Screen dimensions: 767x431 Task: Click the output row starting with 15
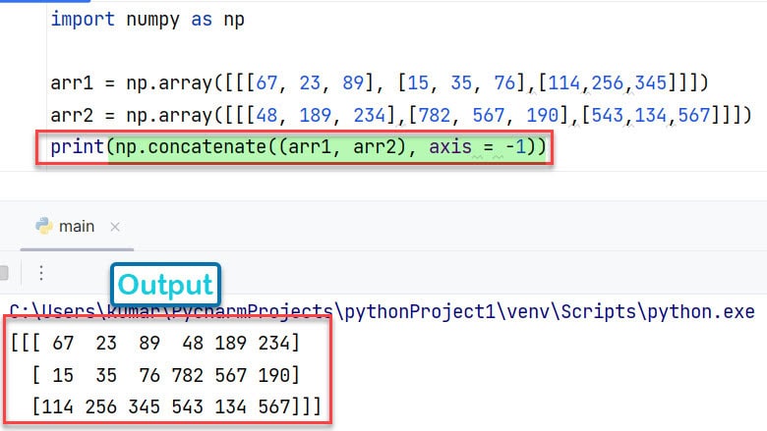165,375
